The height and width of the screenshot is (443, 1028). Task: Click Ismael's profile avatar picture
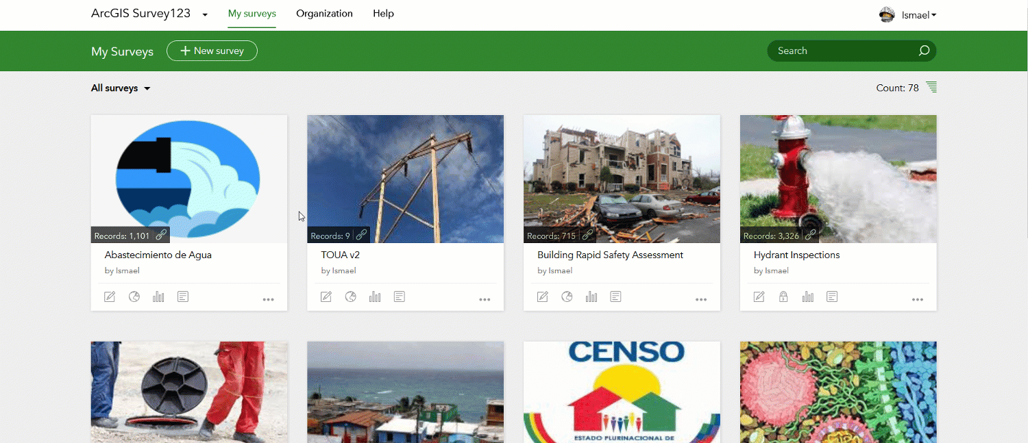tap(887, 14)
